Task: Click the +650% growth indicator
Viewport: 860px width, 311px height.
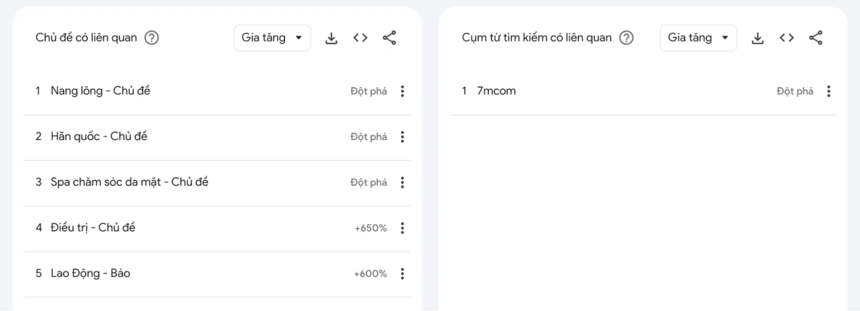Action: (370, 228)
